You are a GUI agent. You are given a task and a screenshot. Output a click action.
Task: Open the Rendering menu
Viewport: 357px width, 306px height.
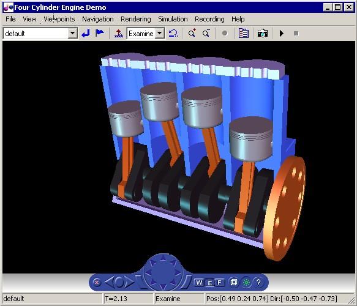click(136, 19)
